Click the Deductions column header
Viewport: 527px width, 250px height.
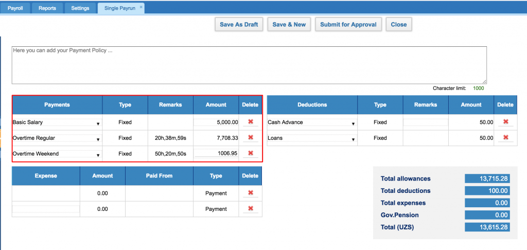[x=312, y=105]
